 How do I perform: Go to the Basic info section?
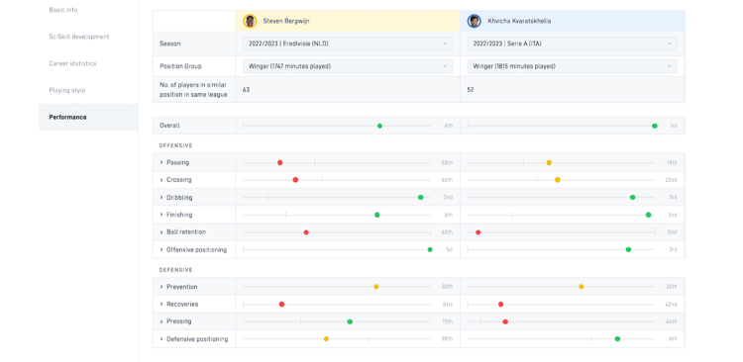click(x=63, y=10)
